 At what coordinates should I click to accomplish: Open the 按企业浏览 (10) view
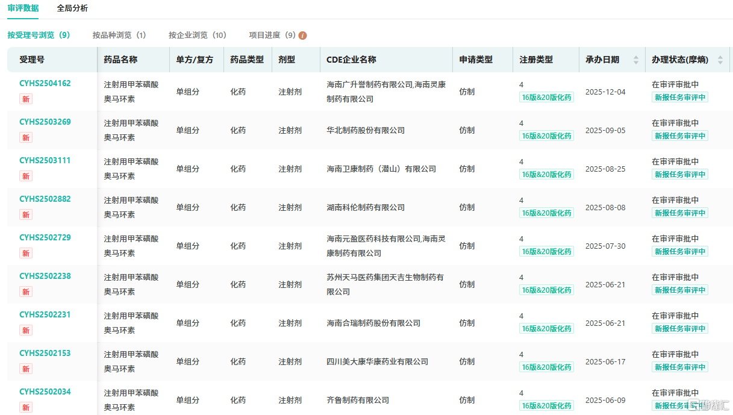(198, 36)
